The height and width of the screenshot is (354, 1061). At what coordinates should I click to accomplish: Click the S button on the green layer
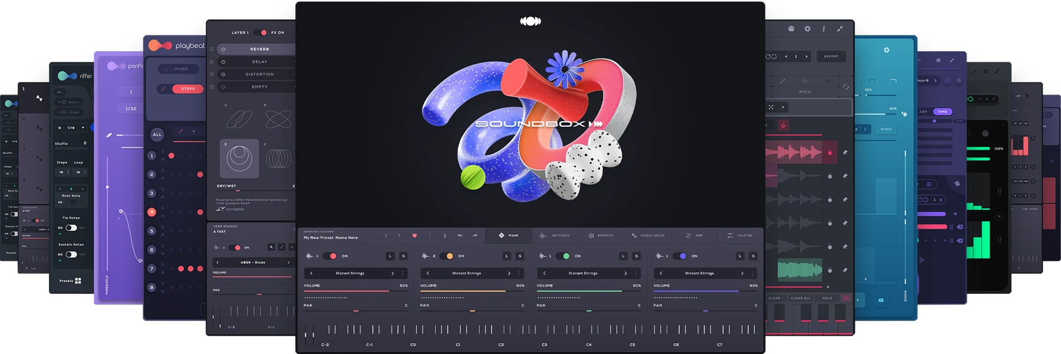click(x=637, y=256)
